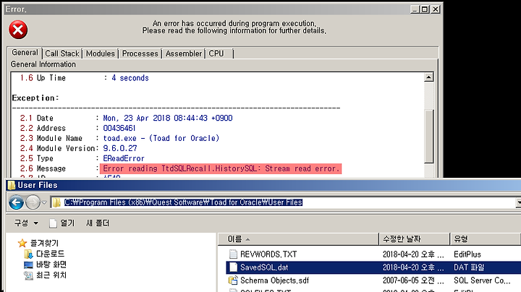Screen dimensions: 521x292
Task: Open the Call Stack tab
Action: tap(62, 53)
